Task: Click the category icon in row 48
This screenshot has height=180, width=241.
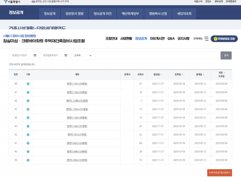Action: point(28,84)
